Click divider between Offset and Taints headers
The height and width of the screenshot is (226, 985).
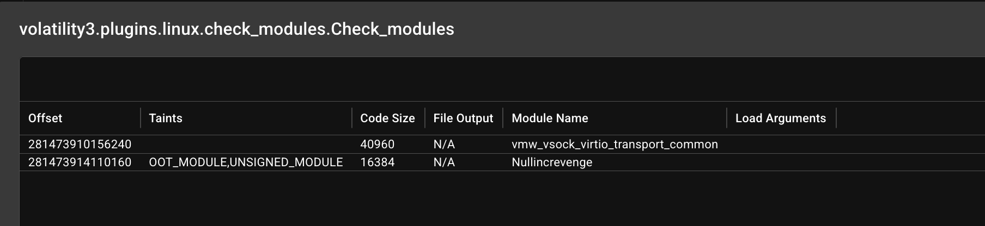coord(141,118)
